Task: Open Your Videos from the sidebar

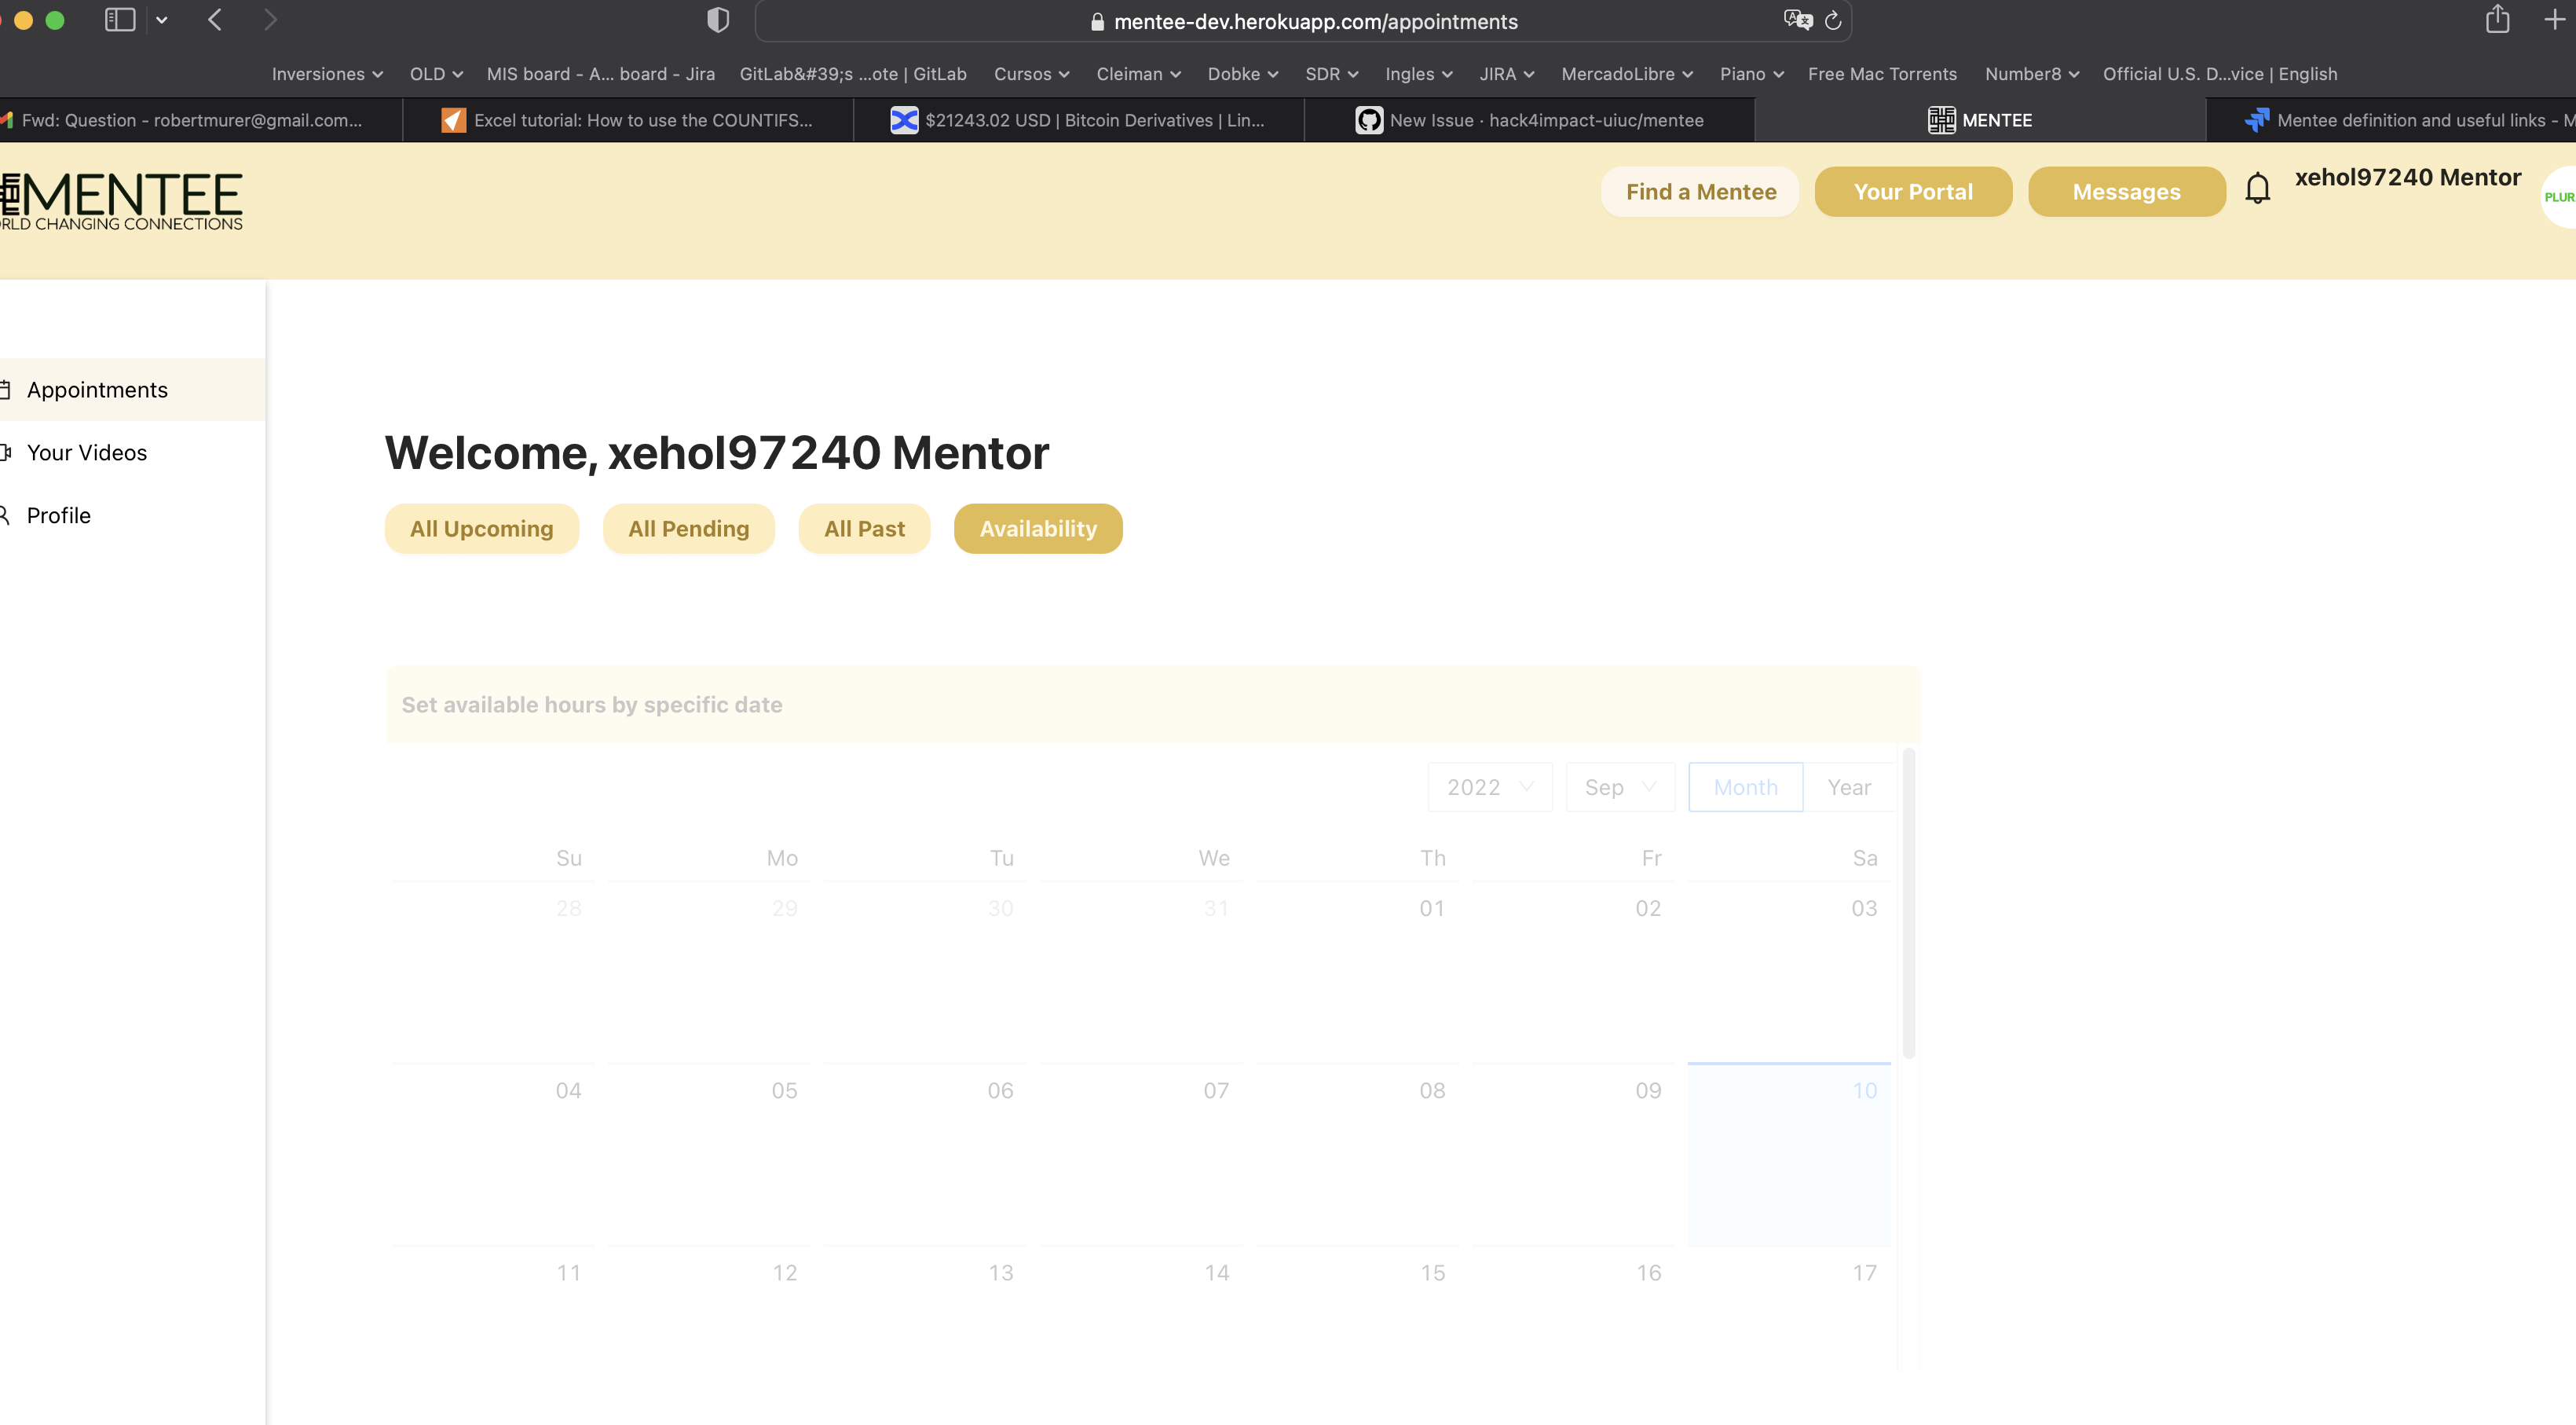Action: click(x=87, y=452)
